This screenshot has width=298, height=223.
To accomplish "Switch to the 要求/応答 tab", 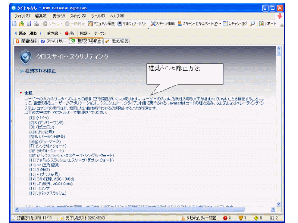I will pyautogui.click(x=117, y=41).
